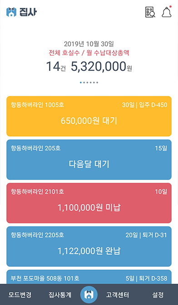Open the building search icon
The width and height of the screenshot is (178, 305).
click(x=150, y=12)
